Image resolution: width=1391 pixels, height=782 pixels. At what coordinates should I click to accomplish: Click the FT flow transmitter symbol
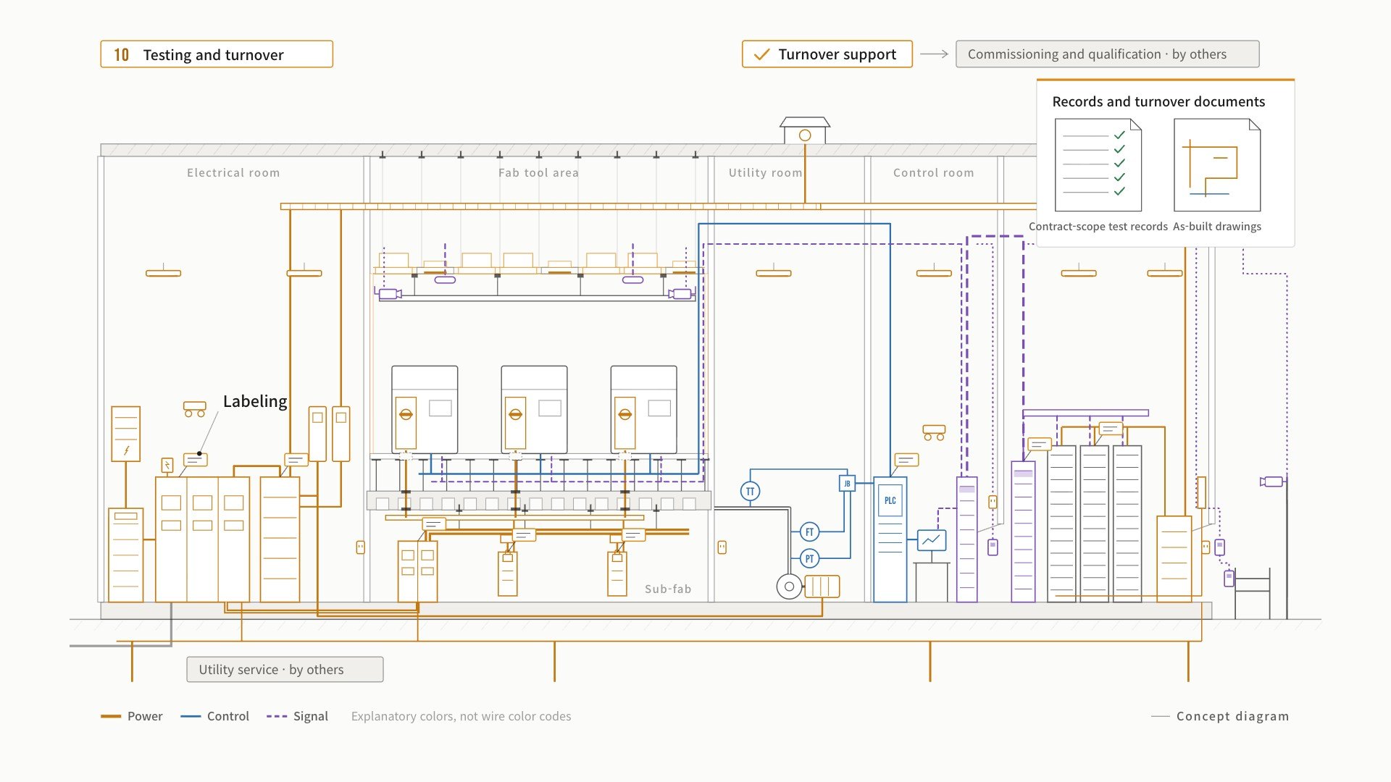(x=809, y=532)
